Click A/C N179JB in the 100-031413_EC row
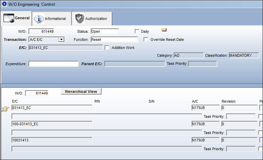The image size is (263, 160). tap(206, 124)
